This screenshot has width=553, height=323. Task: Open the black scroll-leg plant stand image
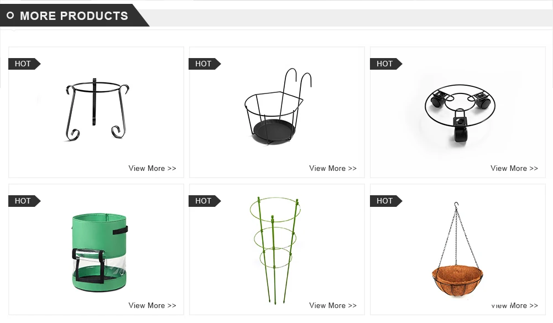click(x=97, y=110)
